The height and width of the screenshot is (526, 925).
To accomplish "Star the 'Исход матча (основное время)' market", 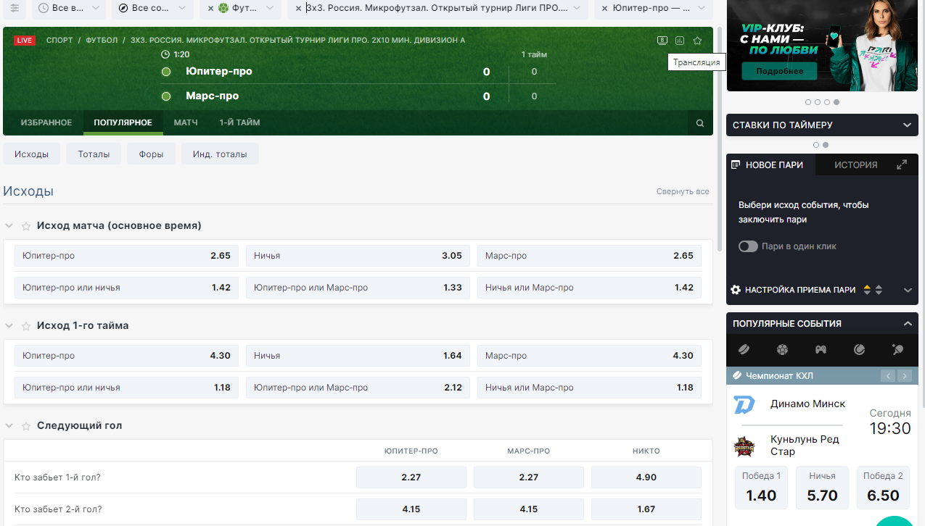I will (26, 226).
